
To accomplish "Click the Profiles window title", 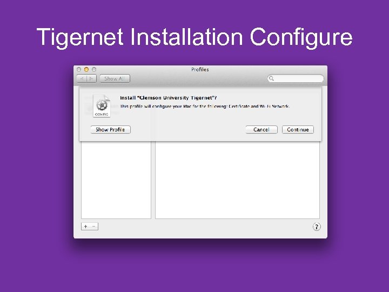I will [200, 70].
